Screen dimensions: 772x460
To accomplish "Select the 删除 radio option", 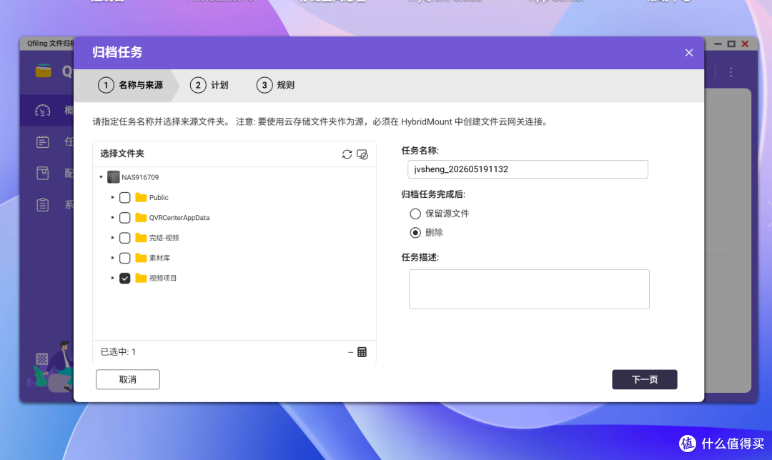I will (415, 233).
